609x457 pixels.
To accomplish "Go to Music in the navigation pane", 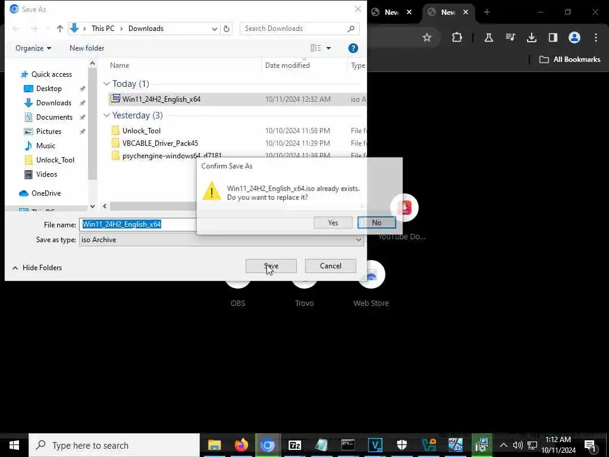I will [45, 146].
